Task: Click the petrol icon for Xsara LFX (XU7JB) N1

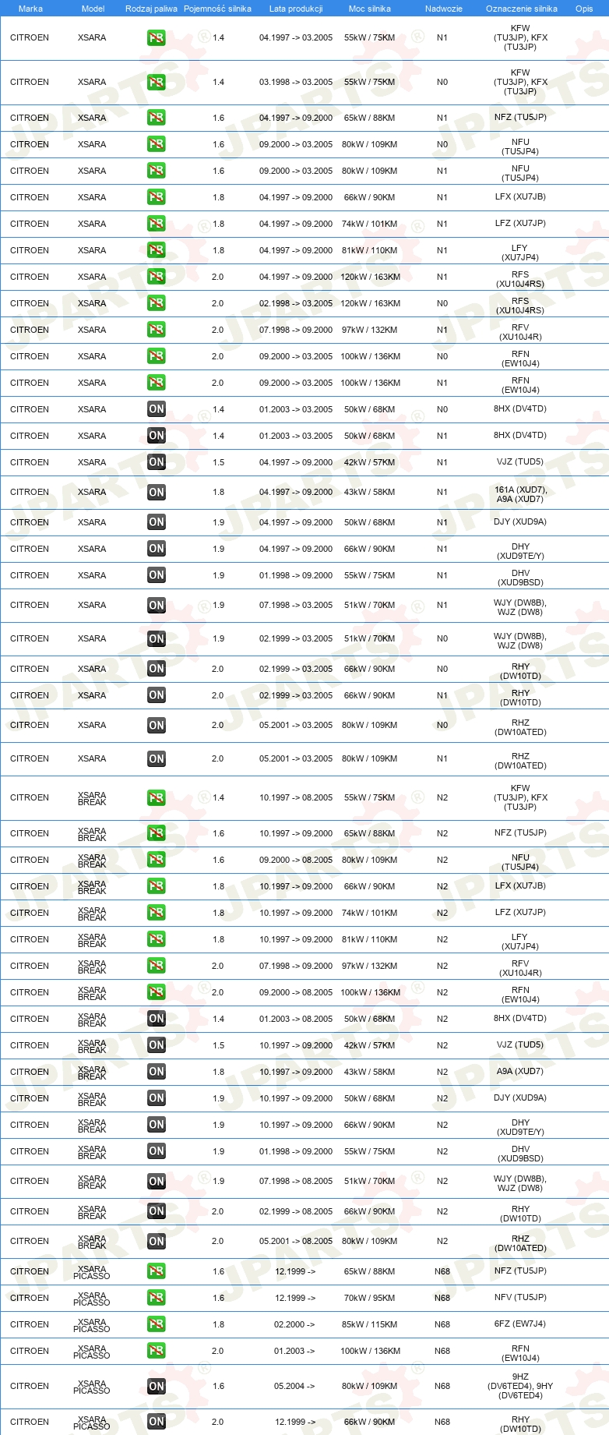Action: click(x=157, y=197)
